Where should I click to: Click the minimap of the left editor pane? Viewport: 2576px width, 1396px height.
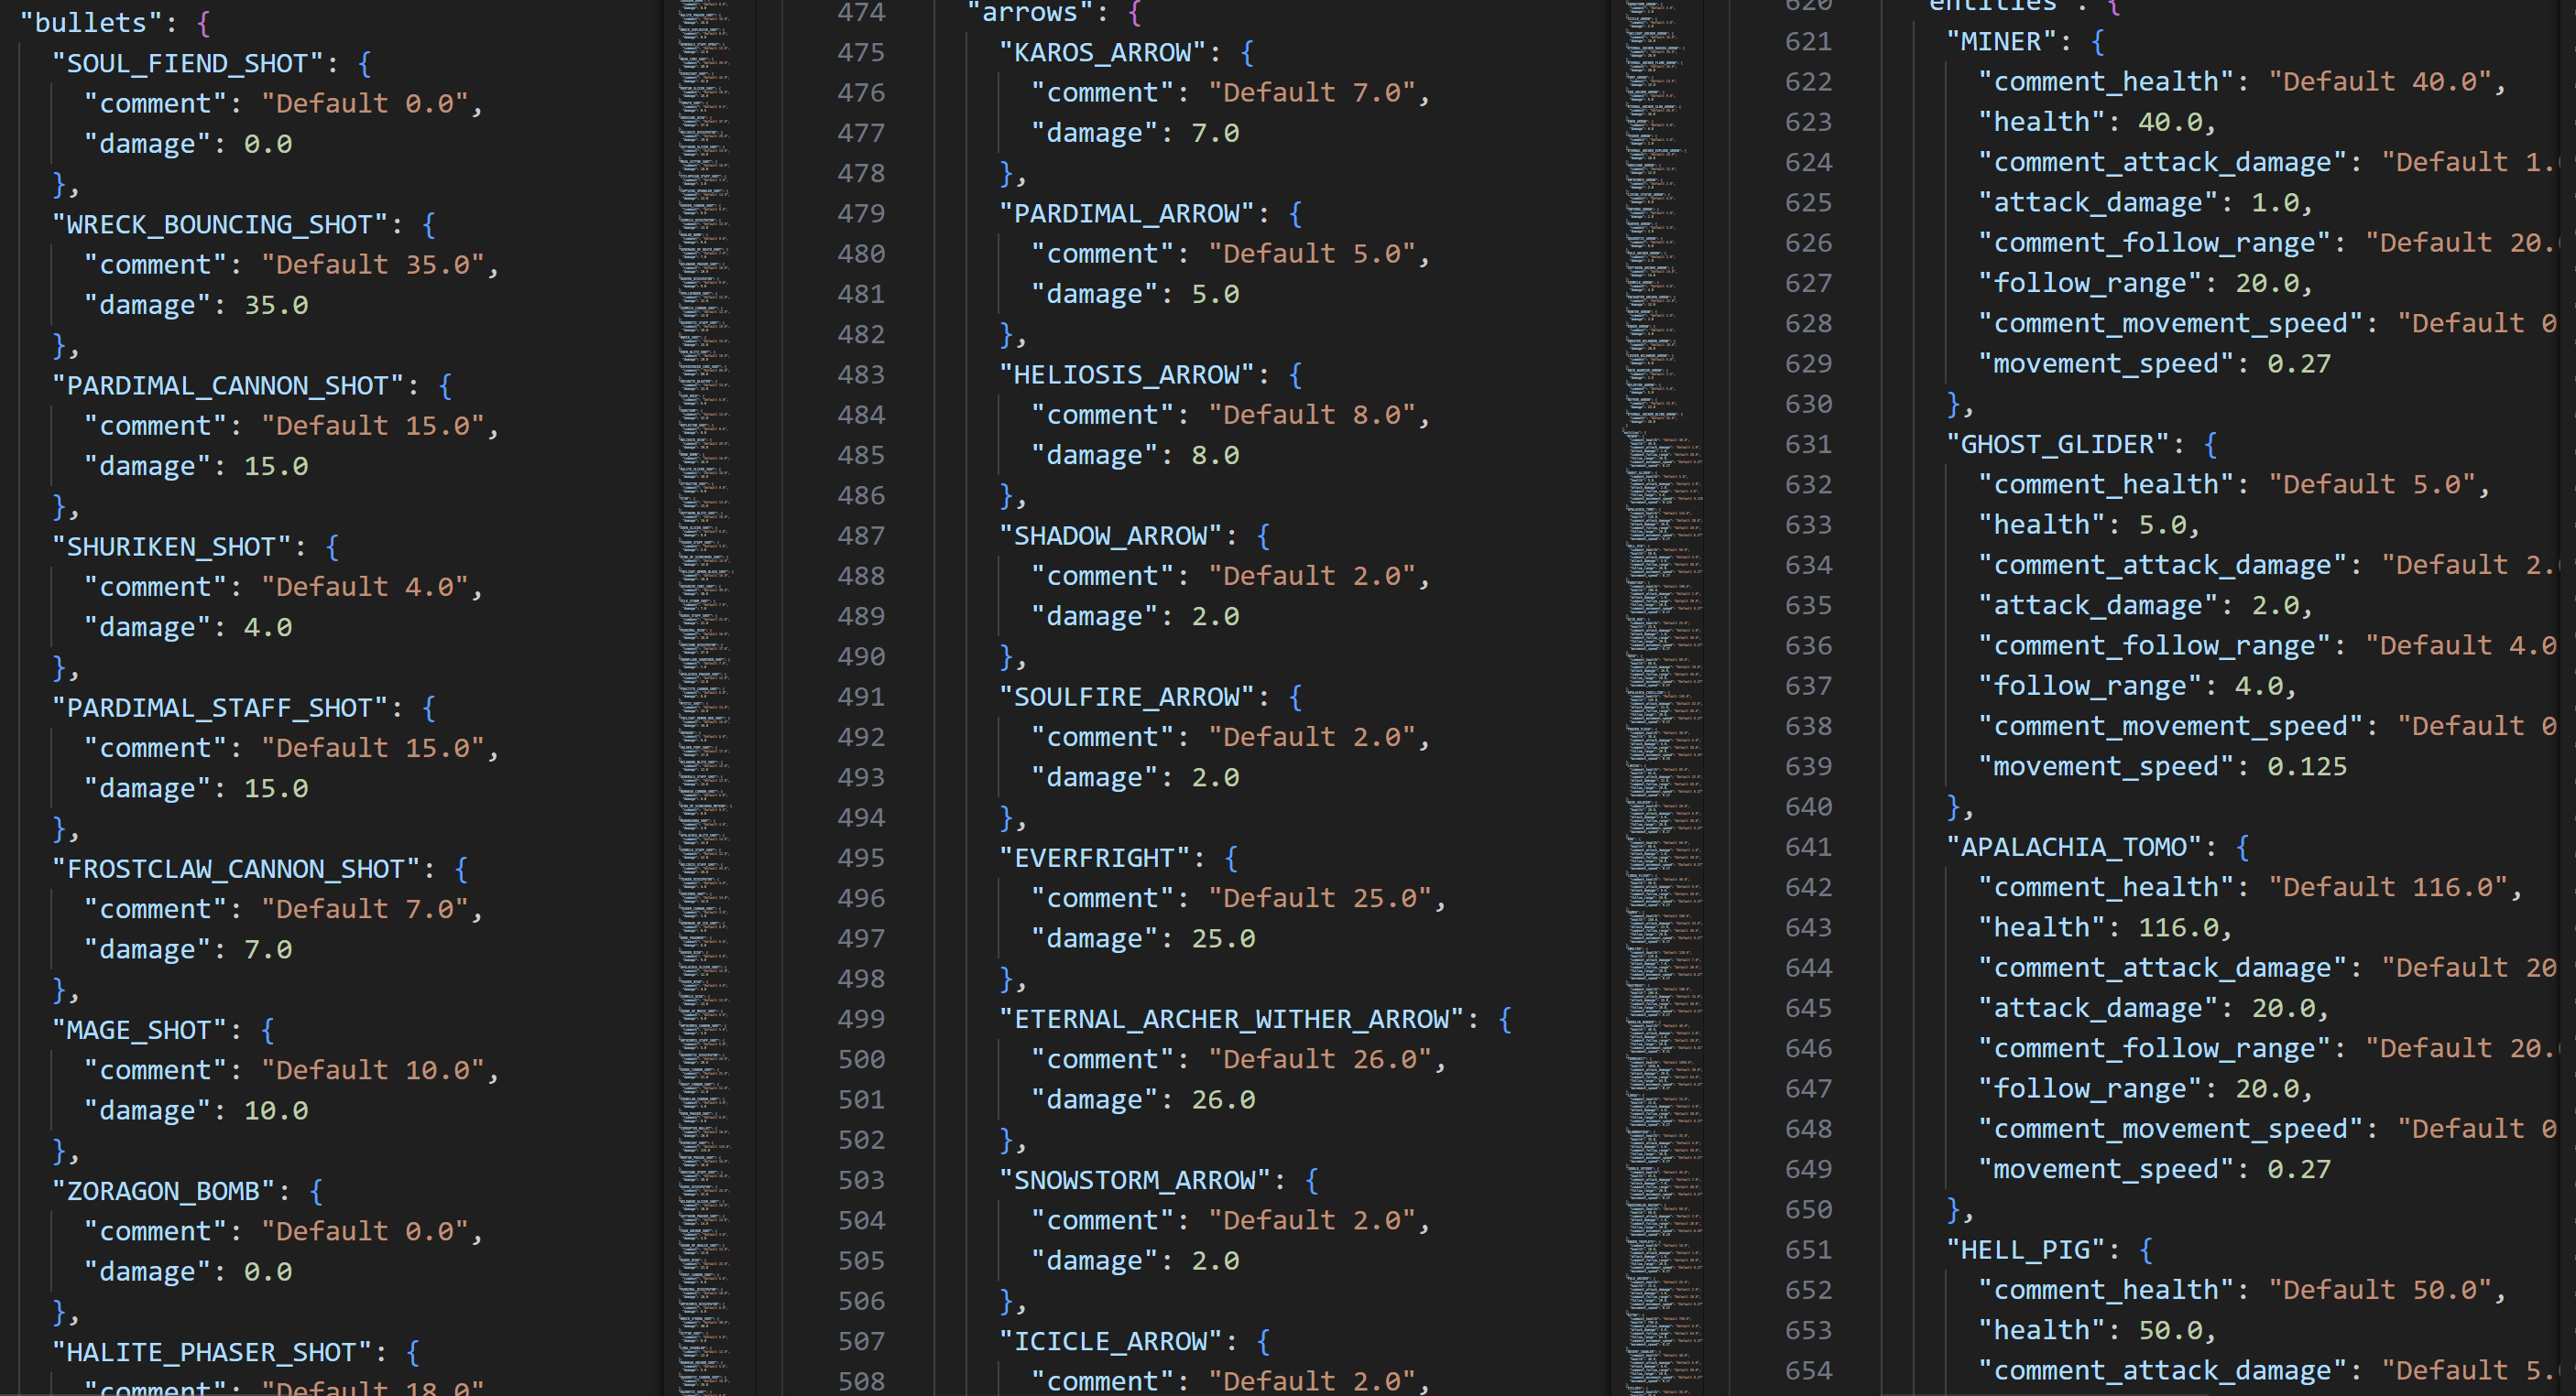705,699
